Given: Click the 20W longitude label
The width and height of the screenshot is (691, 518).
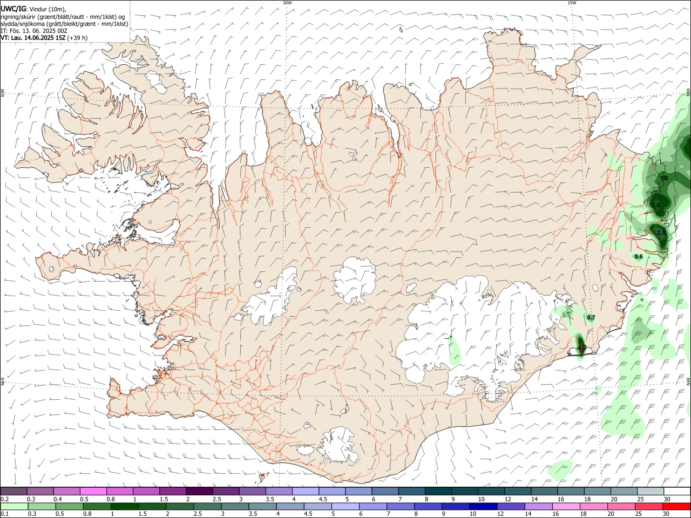Looking at the screenshot, I should coord(287,3).
